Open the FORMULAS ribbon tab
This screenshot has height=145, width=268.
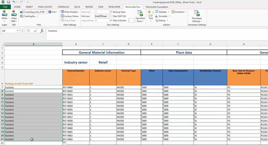[x=63, y=7]
